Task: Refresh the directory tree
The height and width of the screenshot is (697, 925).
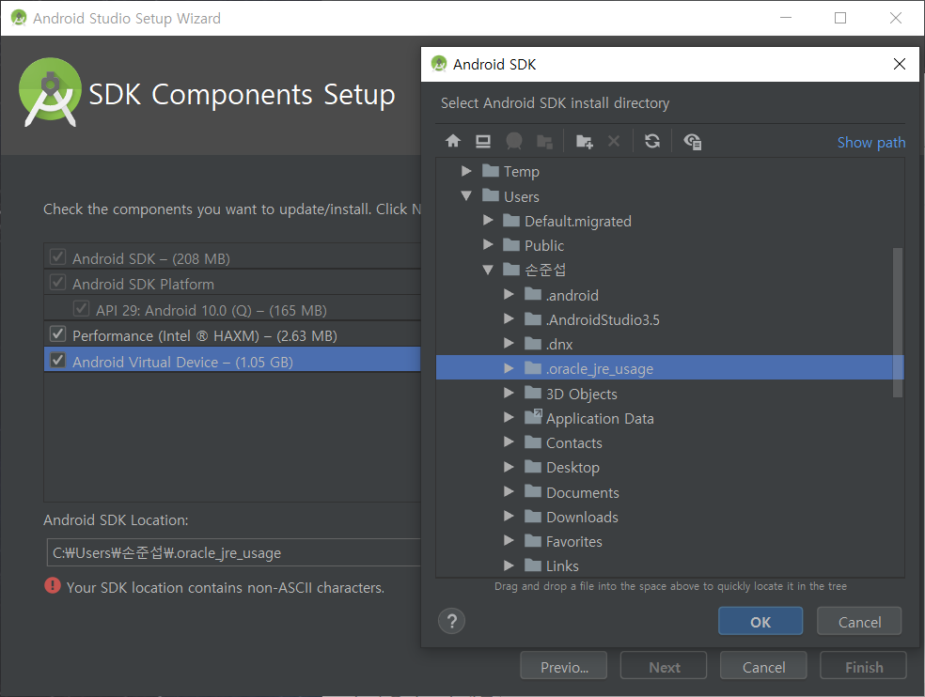Action: pos(651,141)
